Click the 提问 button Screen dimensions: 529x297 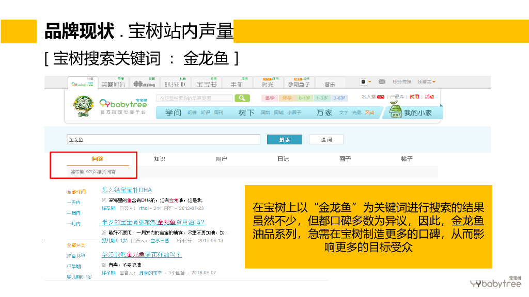[326, 139]
